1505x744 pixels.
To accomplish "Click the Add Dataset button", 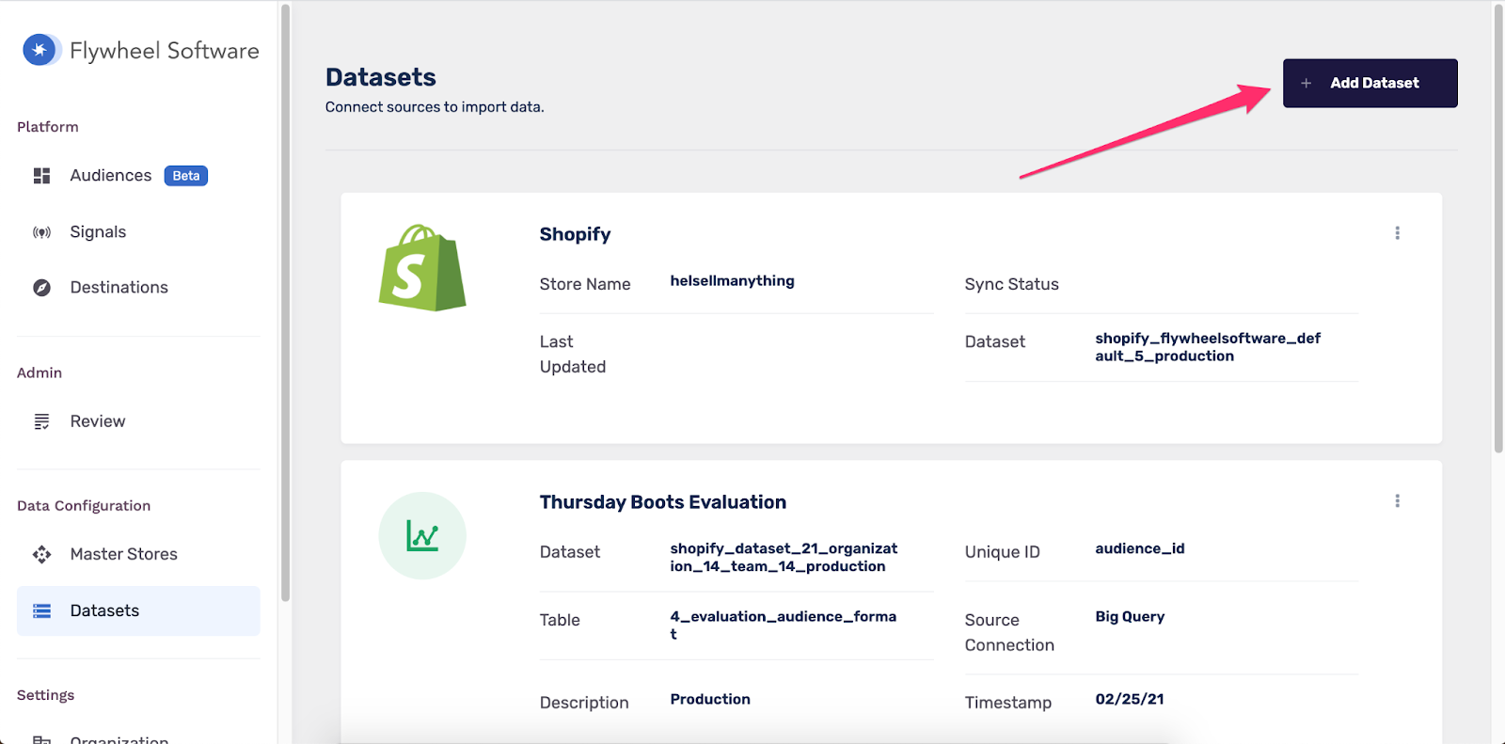I will pyautogui.click(x=1370, y=84).
